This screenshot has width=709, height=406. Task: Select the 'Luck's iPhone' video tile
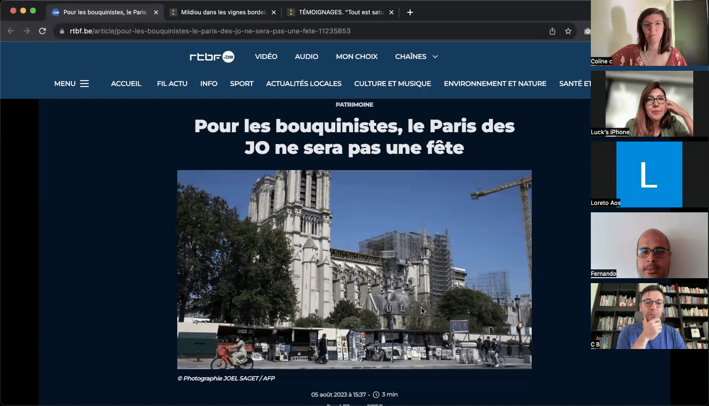click(649, 104)
